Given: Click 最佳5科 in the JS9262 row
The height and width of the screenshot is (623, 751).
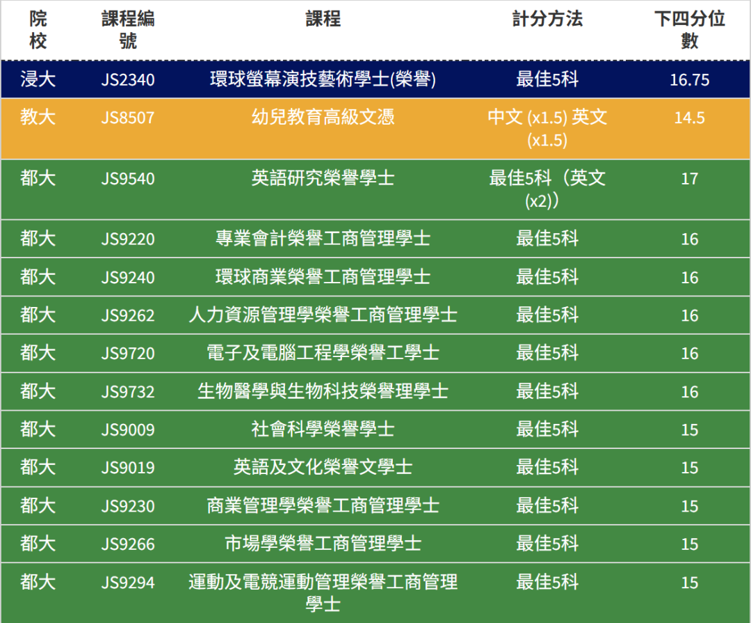Looking at the screenshot, I should coord(547,315).
